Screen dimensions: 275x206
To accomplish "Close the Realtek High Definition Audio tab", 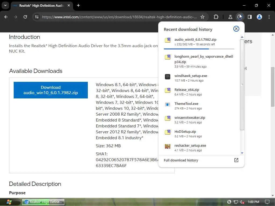I will [x=69, y=5].
